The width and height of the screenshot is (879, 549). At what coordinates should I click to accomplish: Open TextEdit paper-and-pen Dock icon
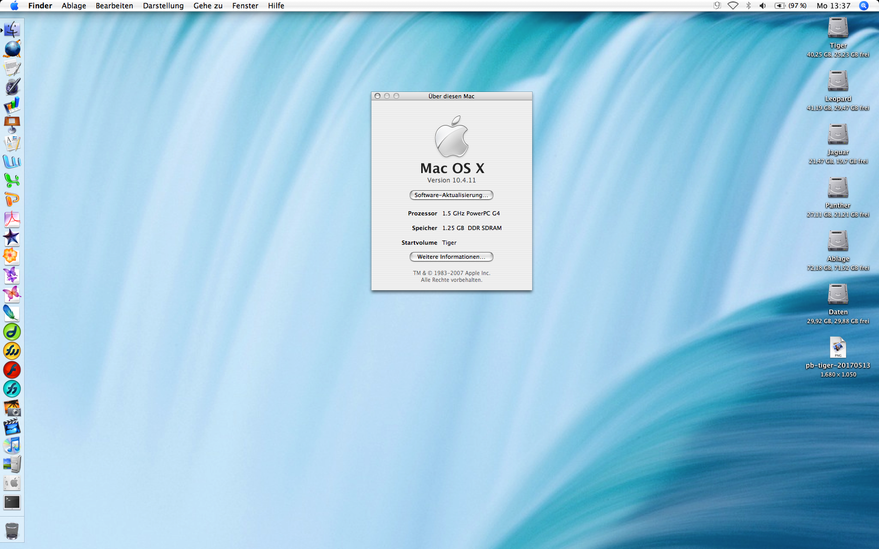pyautogui.click(x=12, y=67)
